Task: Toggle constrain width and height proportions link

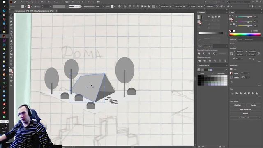Action: point(259,53)
